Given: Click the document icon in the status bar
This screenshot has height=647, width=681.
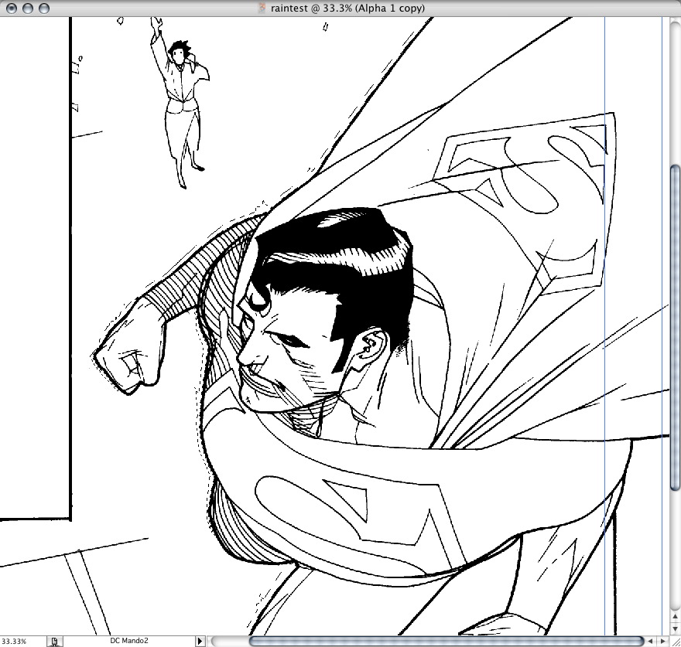Looking at the screenshot, I should [x=55, y=642].
